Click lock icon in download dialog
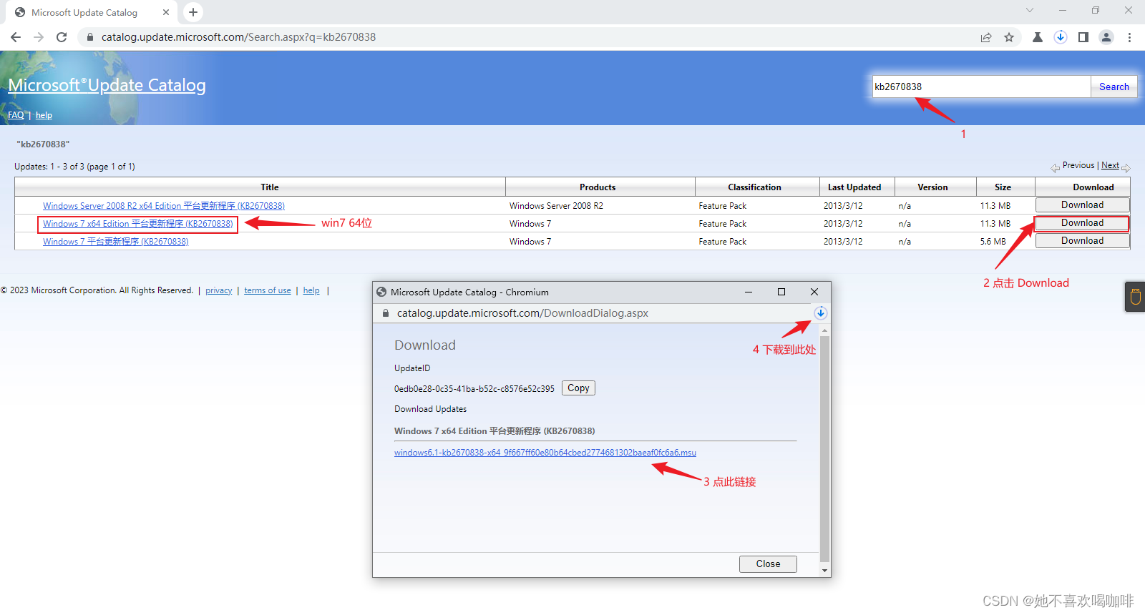 click(386, 313)
